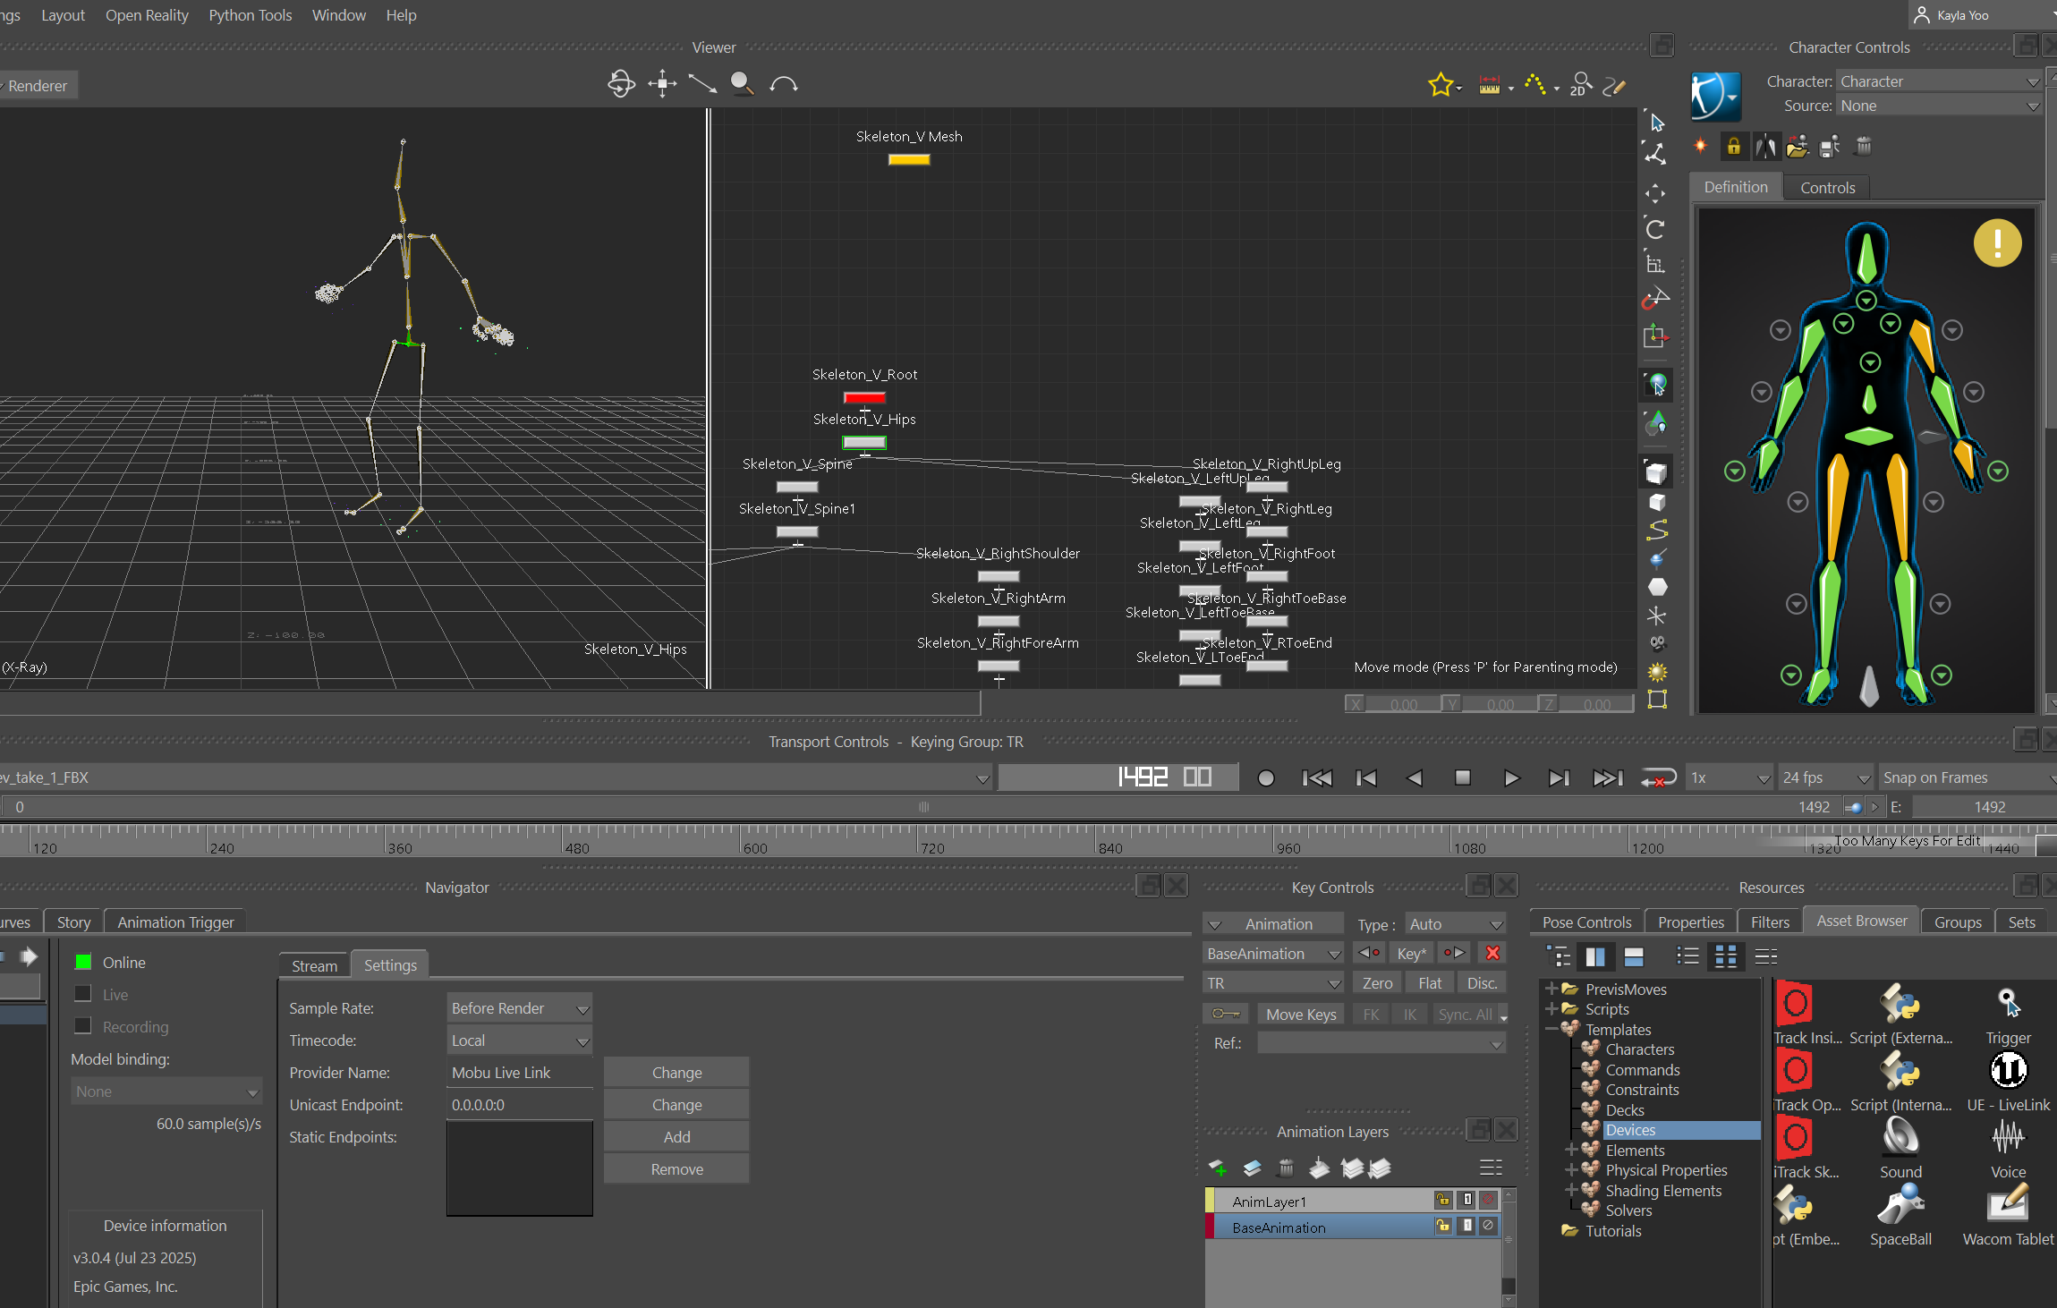The width and height of the screenshot is (2057, 1308).
Task: Click the Zoom magnifier tool in Viewer
Action: pyautogui.click(x=741, y=84)
